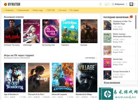Open the Новинки menu item
This screenshot has height=100, width=138.
[9, 10]
